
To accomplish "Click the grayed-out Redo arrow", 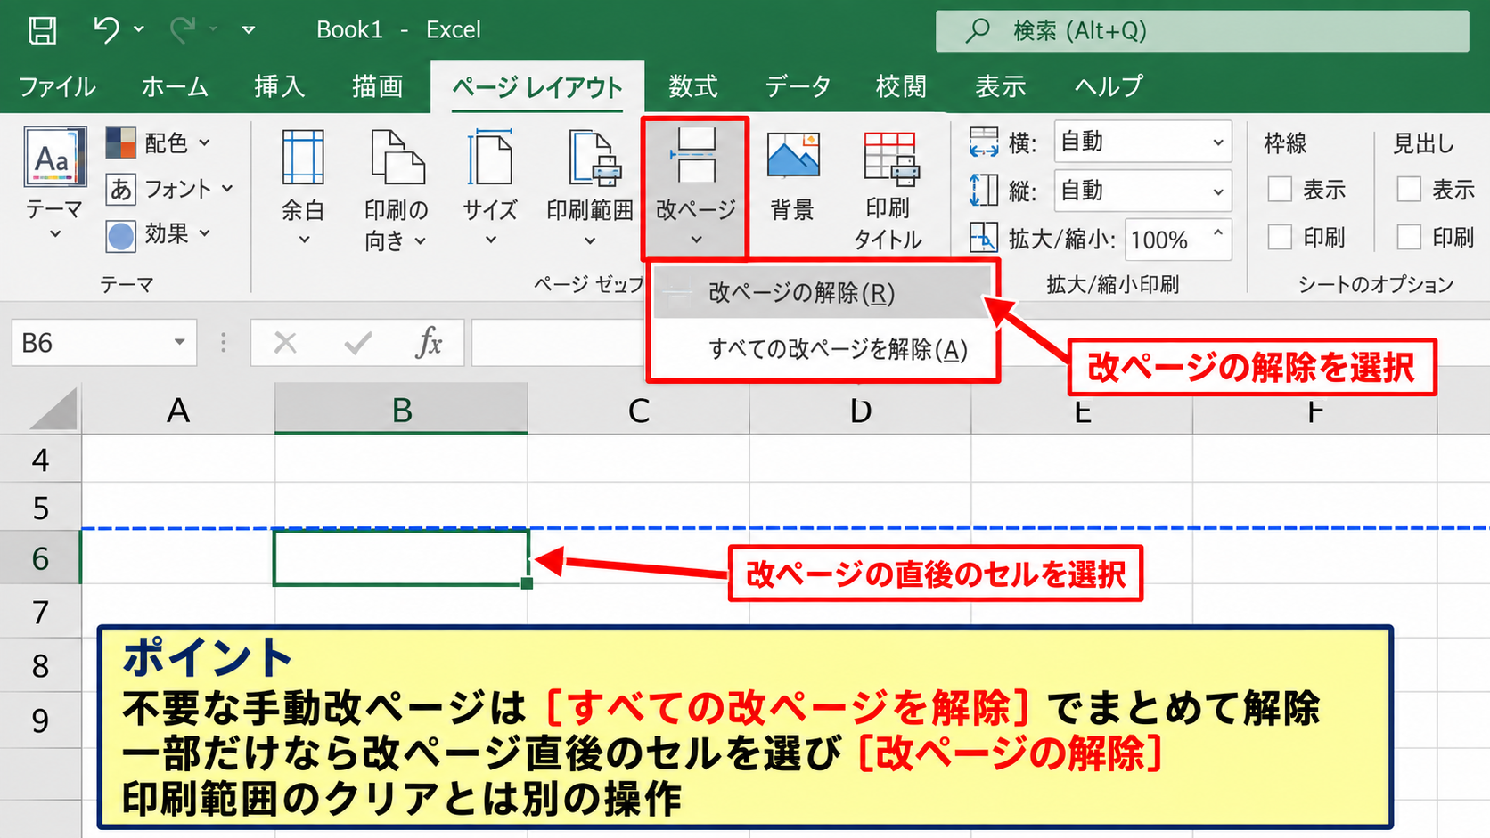I will click(183, 30).
